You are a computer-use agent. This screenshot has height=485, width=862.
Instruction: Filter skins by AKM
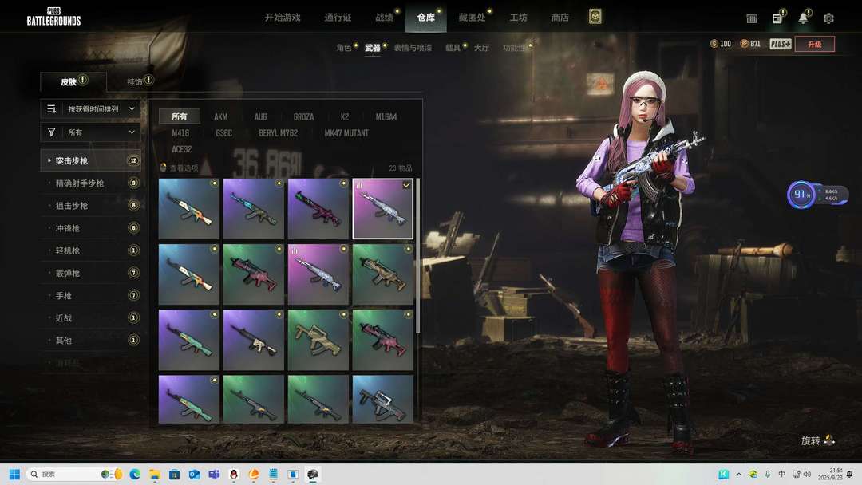pos(220,116)
